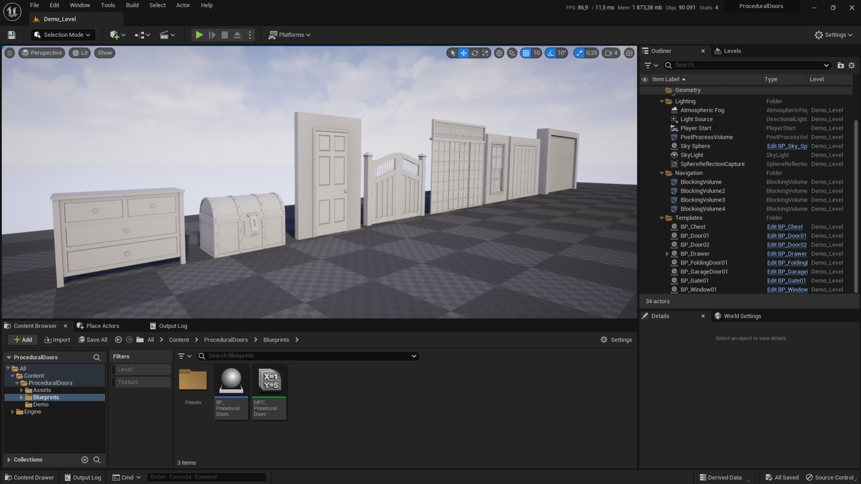Select the MPC_ProceduralDoors asset thumbnail
The image size is (861, 484).
[269, 392]
